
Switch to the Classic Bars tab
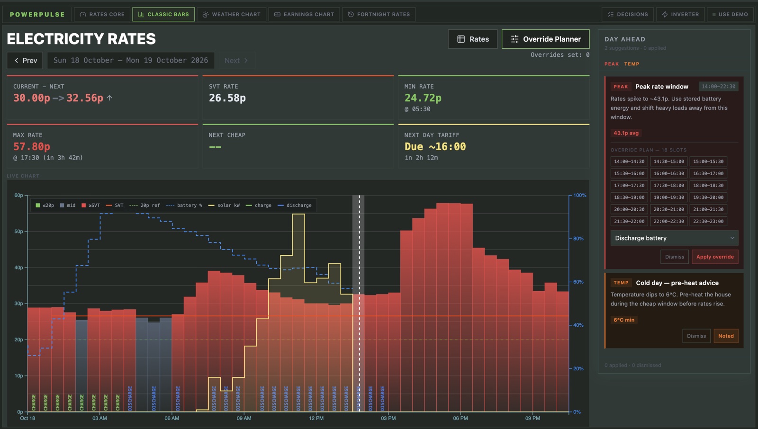[x=163, y=14]
